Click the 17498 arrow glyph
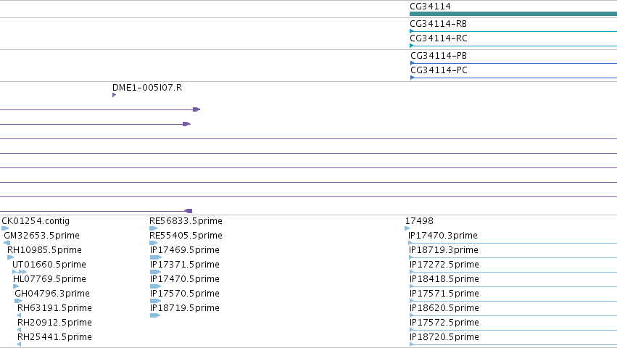Viewport: 617px width, 348px height. (x=407, y=228)
